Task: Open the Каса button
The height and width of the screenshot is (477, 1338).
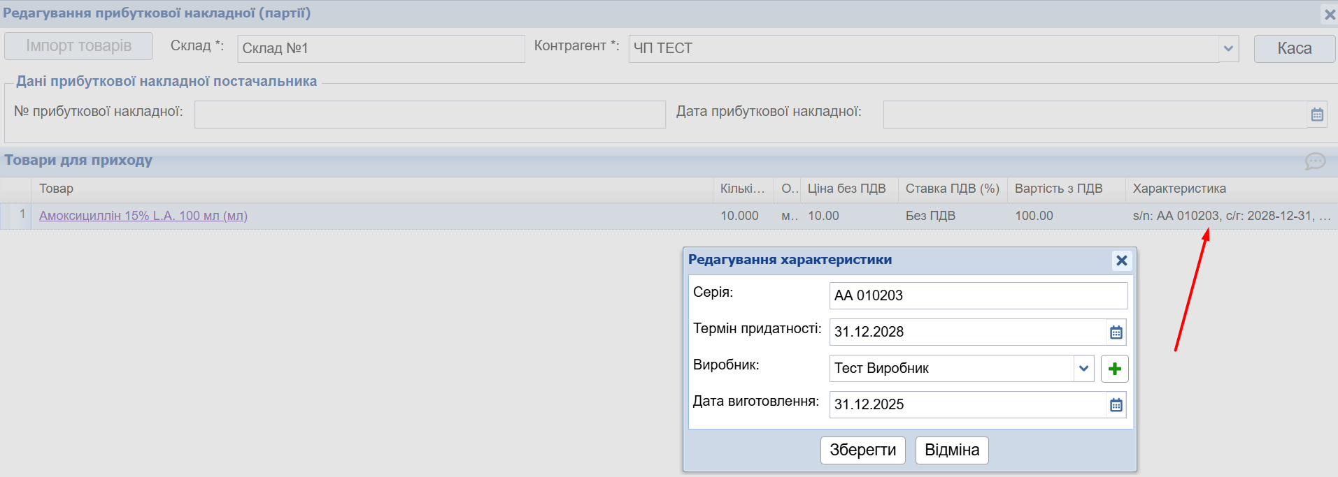Action: point(1294,49)
